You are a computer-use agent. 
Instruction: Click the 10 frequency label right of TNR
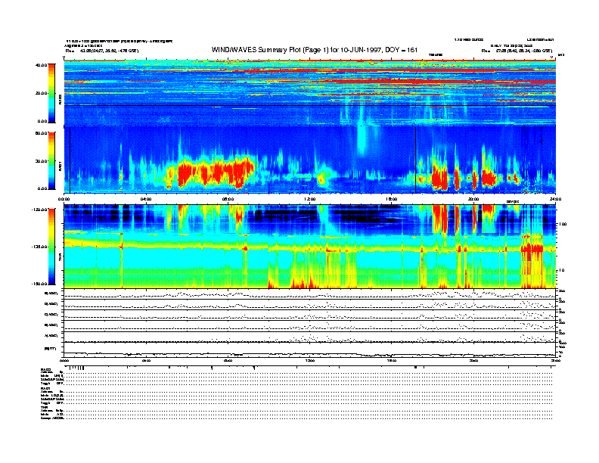562,270
